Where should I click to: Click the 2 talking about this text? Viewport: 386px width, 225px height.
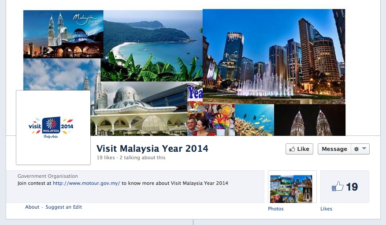click(142, 157)
